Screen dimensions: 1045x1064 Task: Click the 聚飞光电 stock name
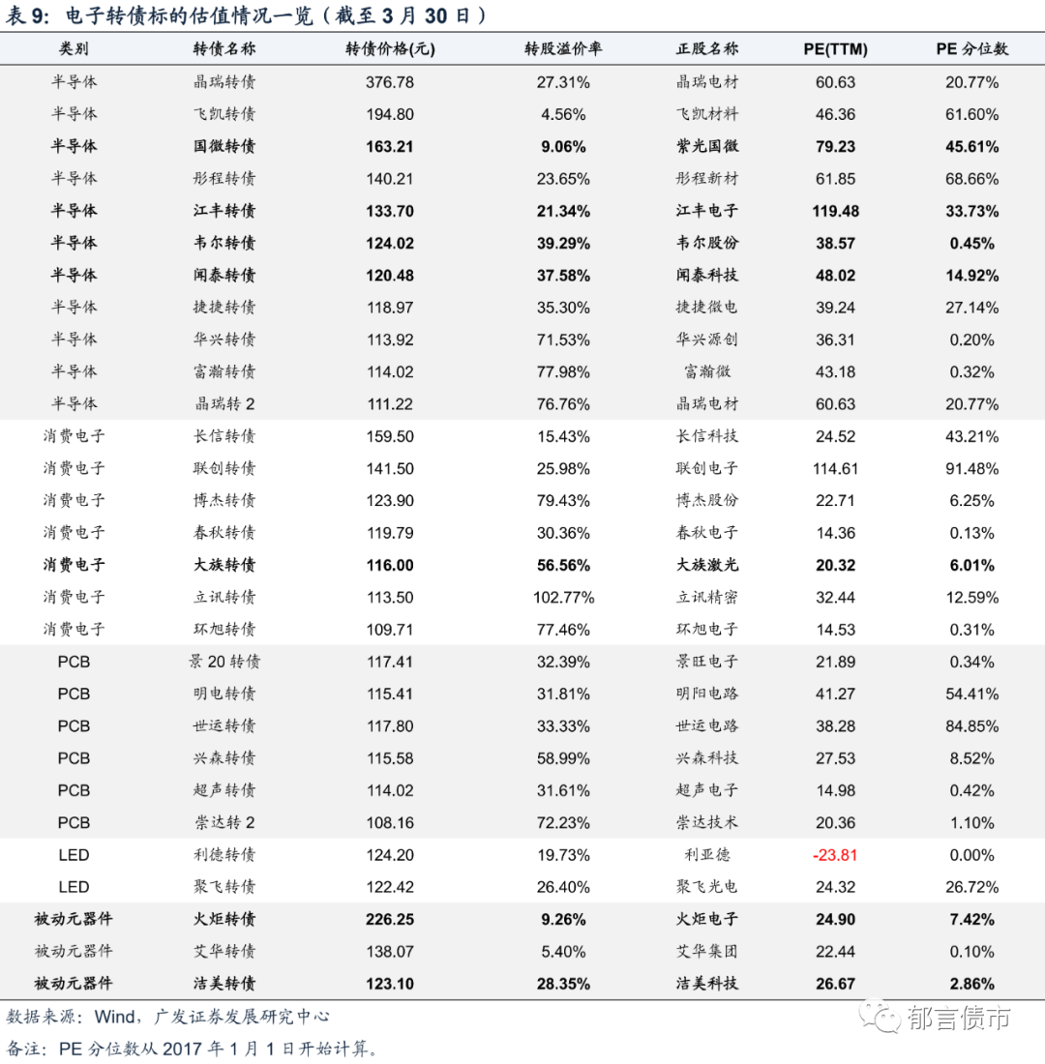click(x=707, y=886)
